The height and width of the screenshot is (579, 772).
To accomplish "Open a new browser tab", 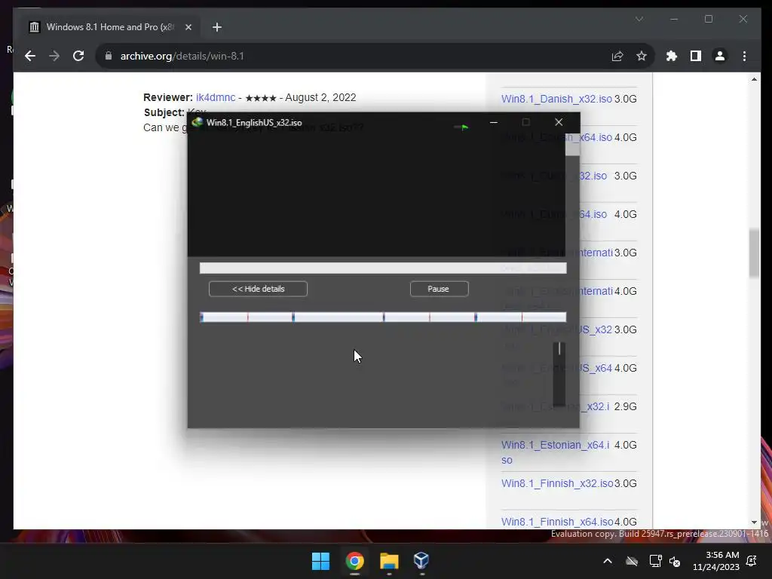I will point(217,27).
